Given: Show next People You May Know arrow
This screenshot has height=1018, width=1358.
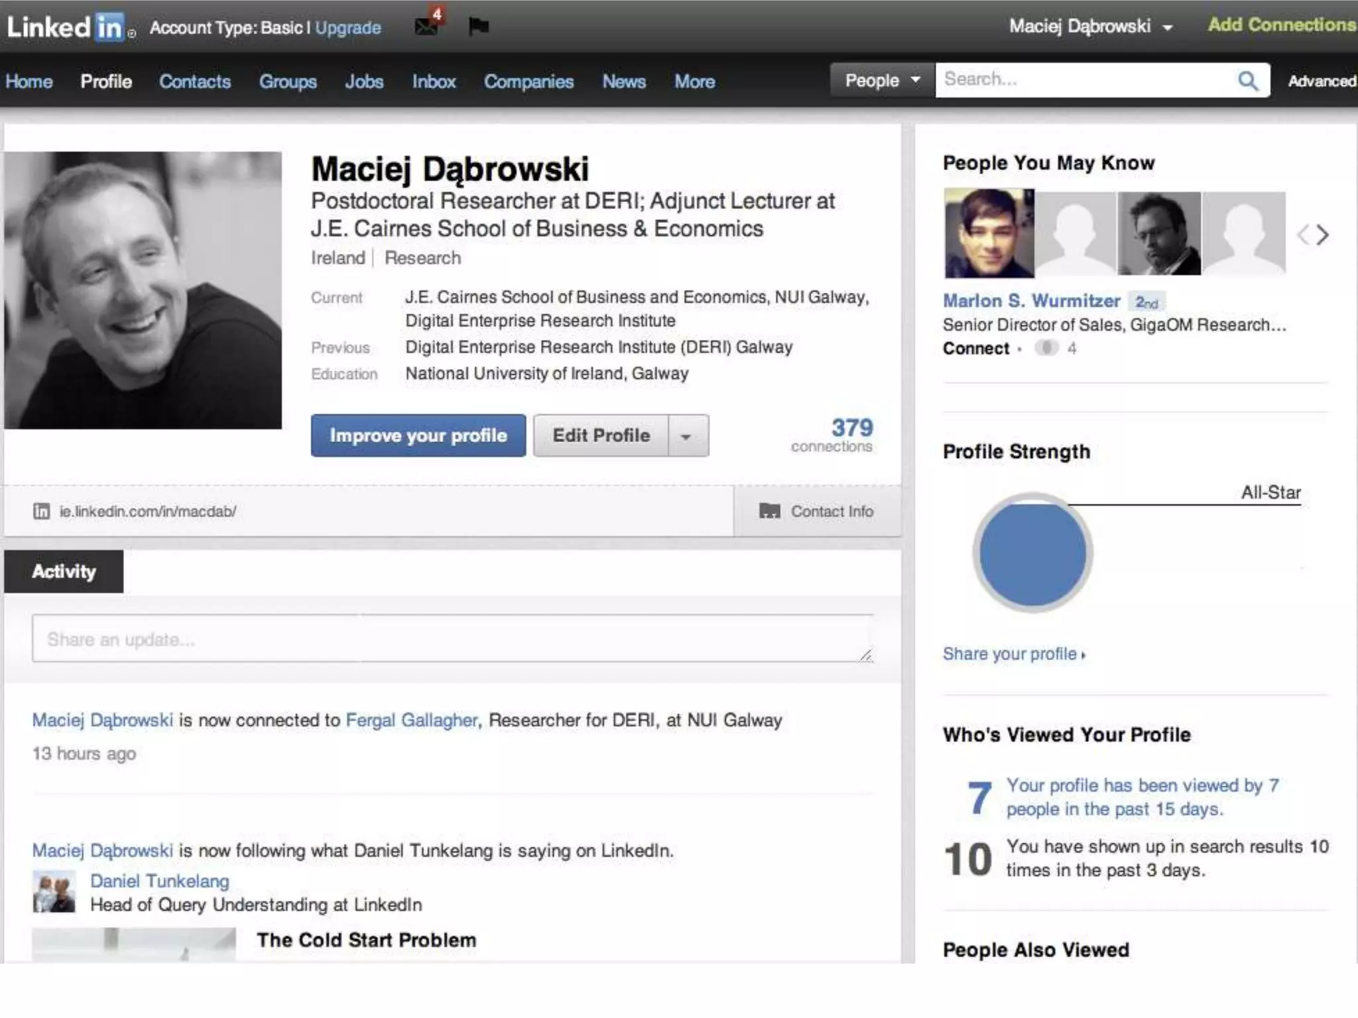Looking at the screenshot, I should [x=1324, y=235].
